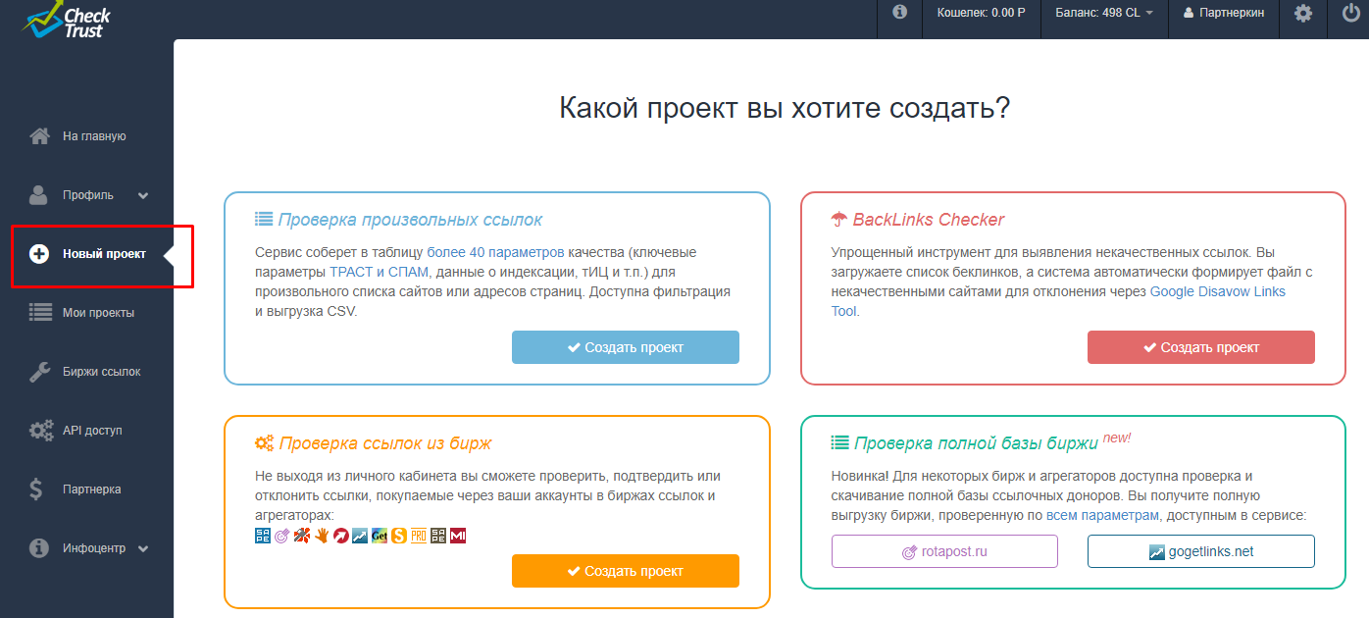Click the orange S exchange icon
The width and height of the screenshot is (1369, 618).
(399, 536)
